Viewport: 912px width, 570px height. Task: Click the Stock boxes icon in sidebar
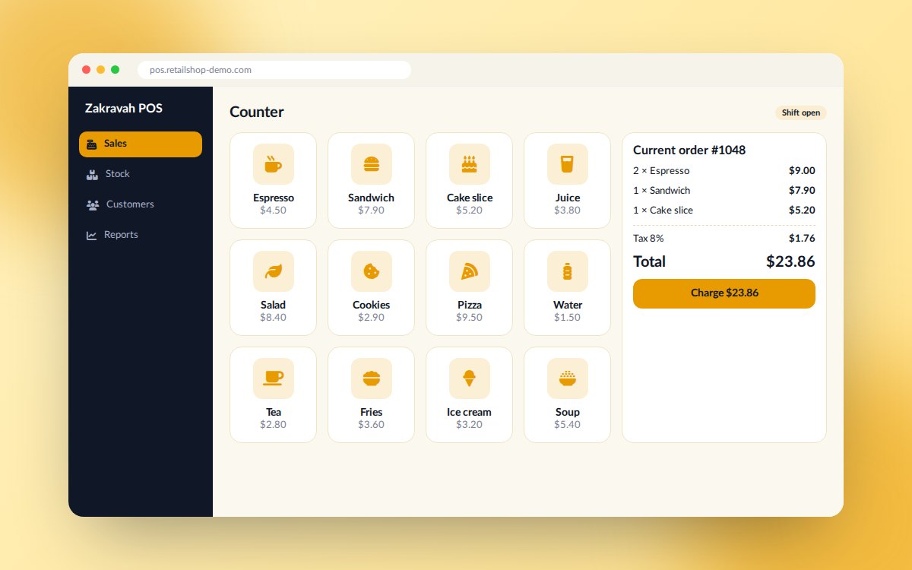pos(92,174)
